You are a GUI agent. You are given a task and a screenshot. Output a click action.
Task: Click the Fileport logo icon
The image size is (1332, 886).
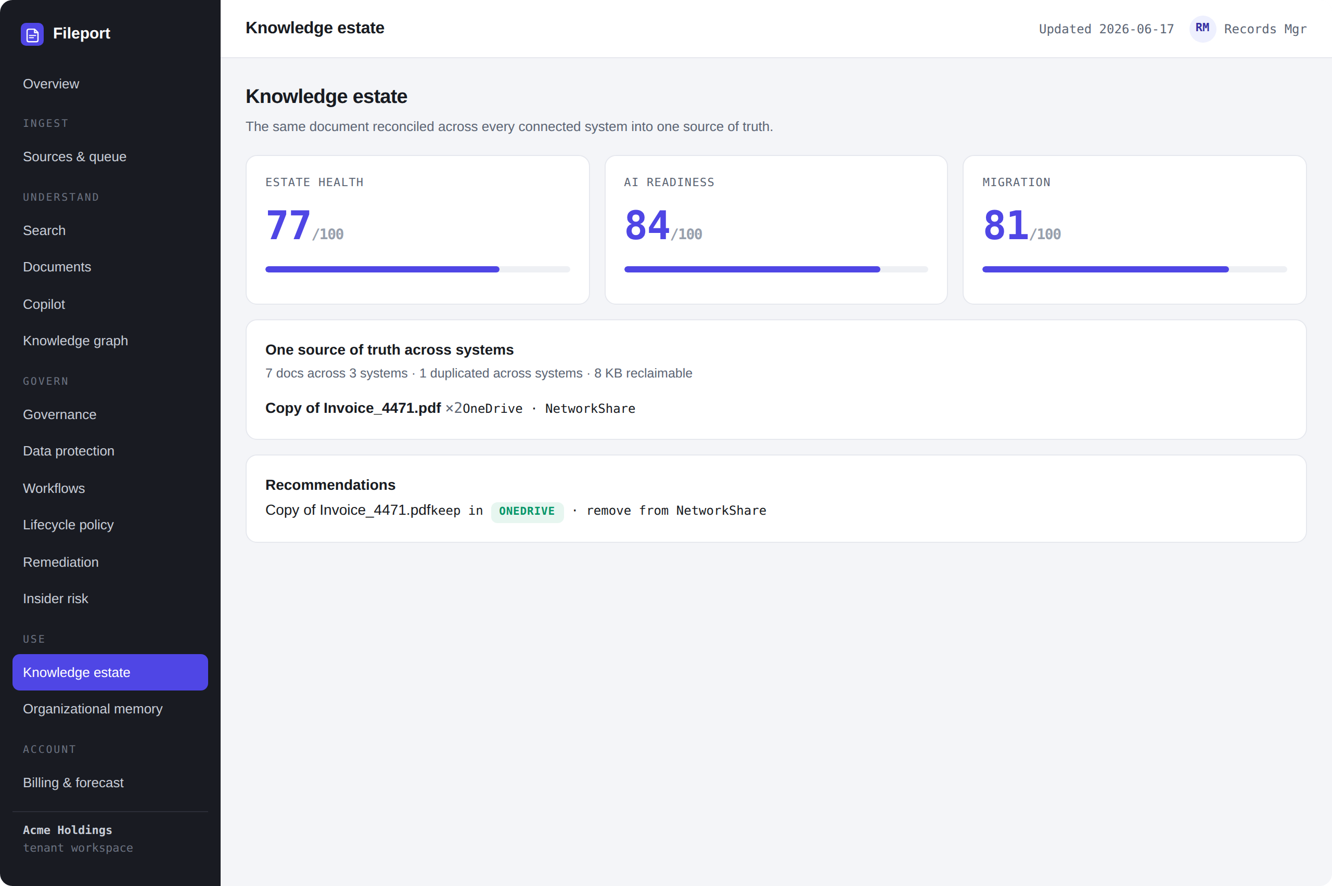[32, 34]
